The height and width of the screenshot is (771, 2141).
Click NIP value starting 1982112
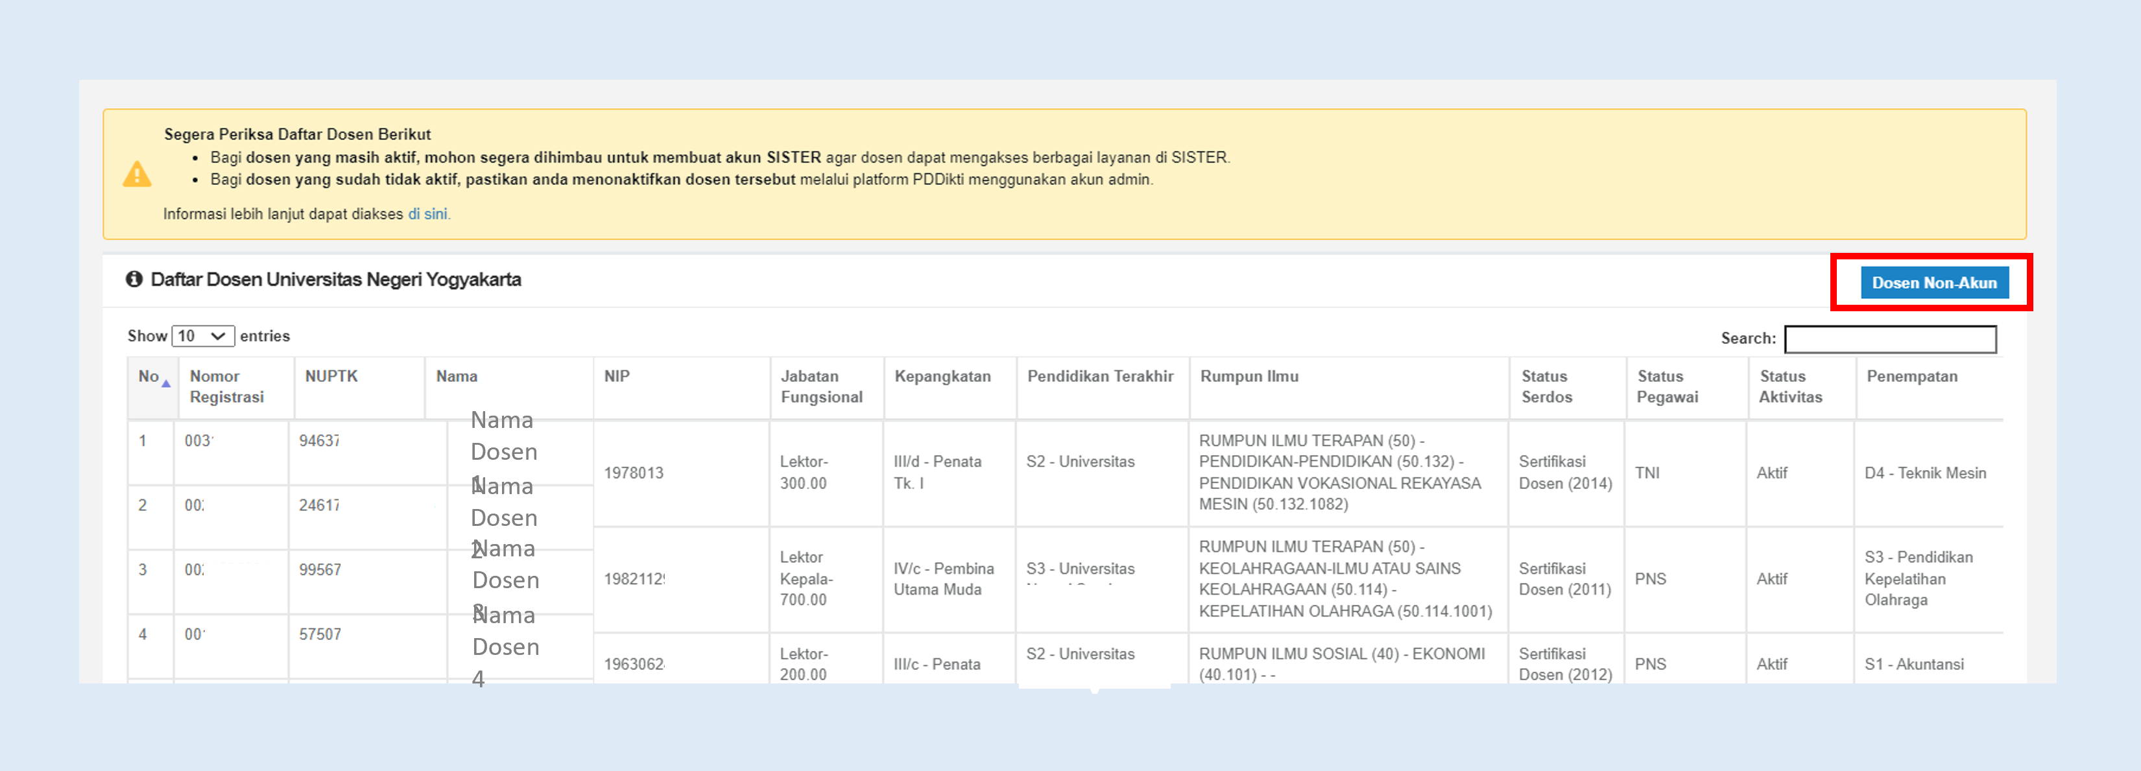coord(634,579)
